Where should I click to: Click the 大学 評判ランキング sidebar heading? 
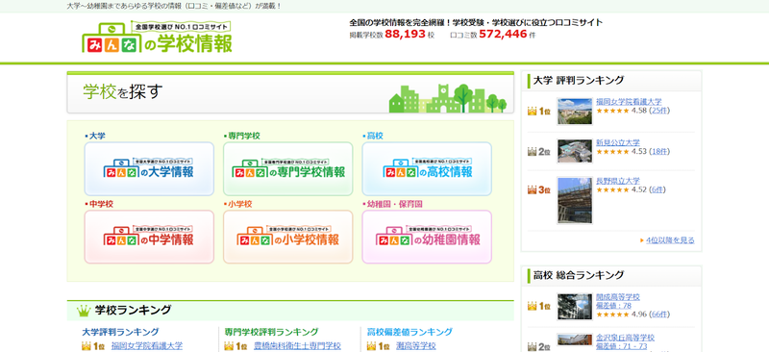coord(579,80)
